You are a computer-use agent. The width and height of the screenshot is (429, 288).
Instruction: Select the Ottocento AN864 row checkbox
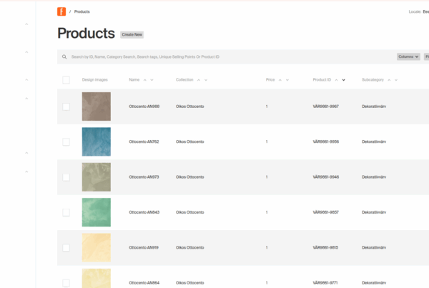(x=66, y=283)
